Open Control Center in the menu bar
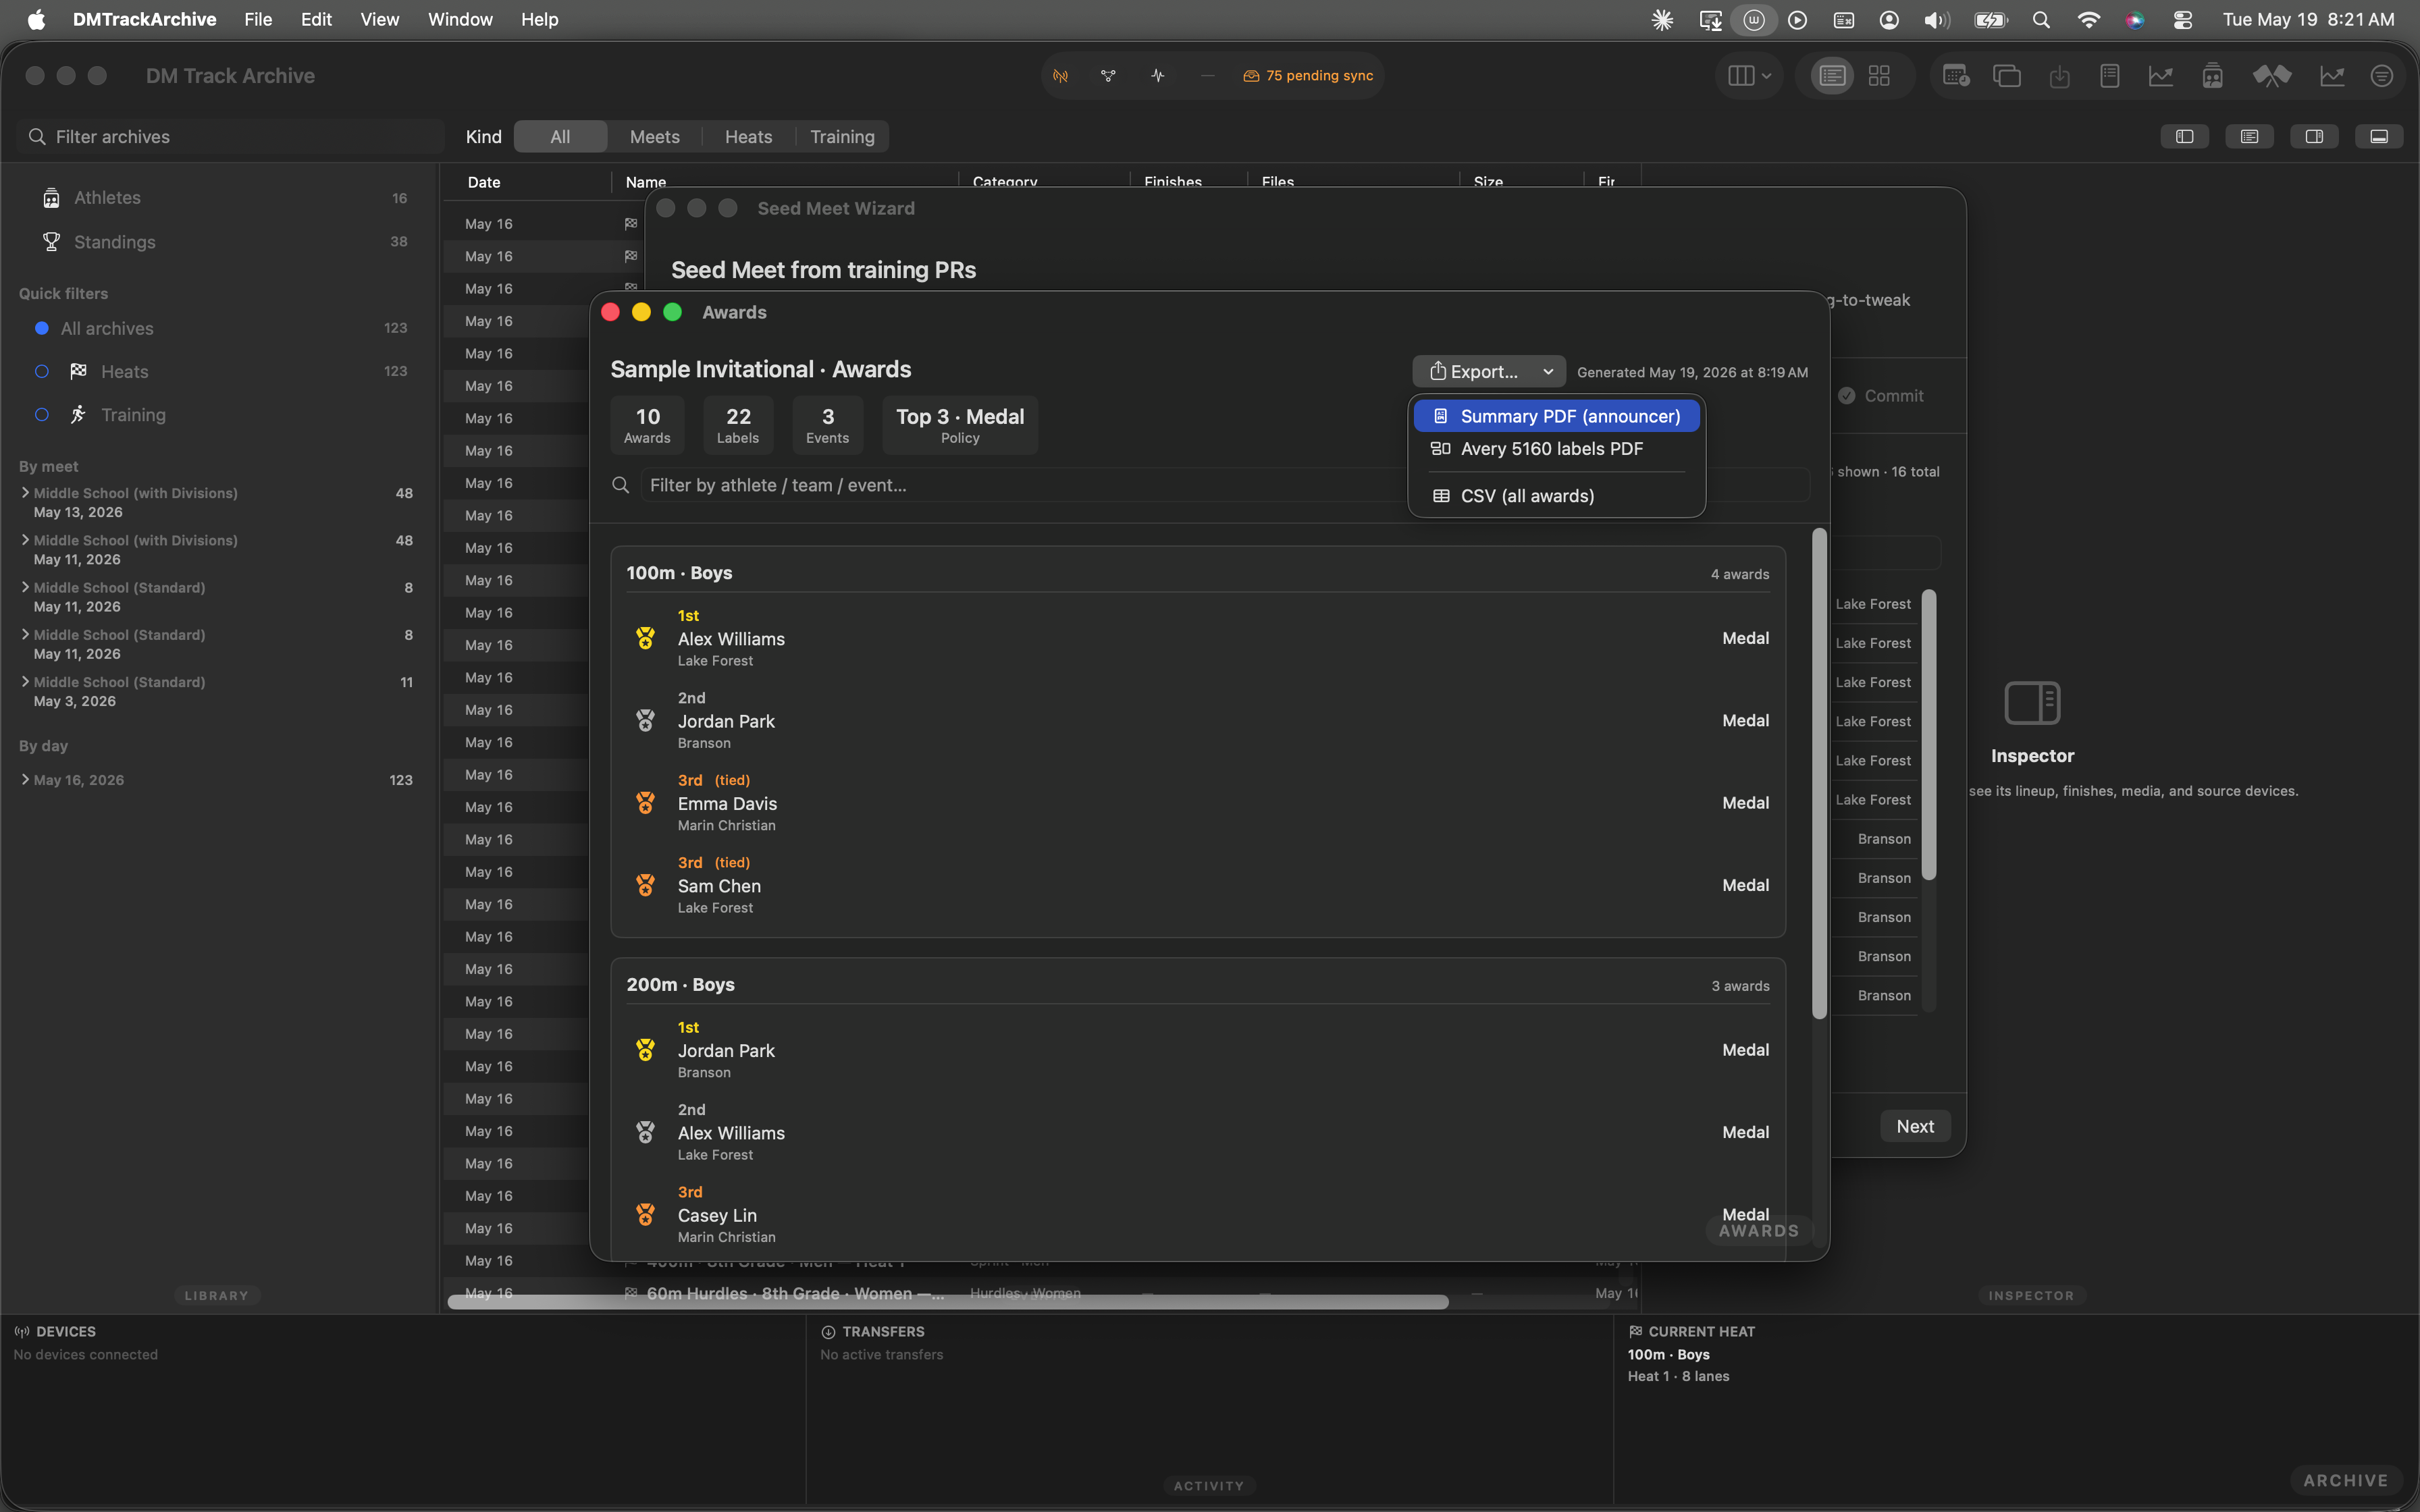The width and height of the screenshot is (2420, 1512). pyautogui.click(x=2183, y=20)
